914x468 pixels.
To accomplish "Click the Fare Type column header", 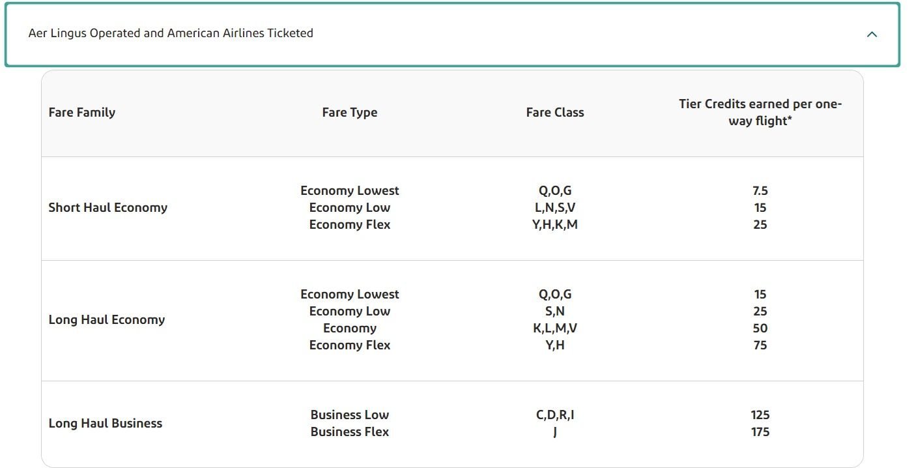I will [349, 112].
